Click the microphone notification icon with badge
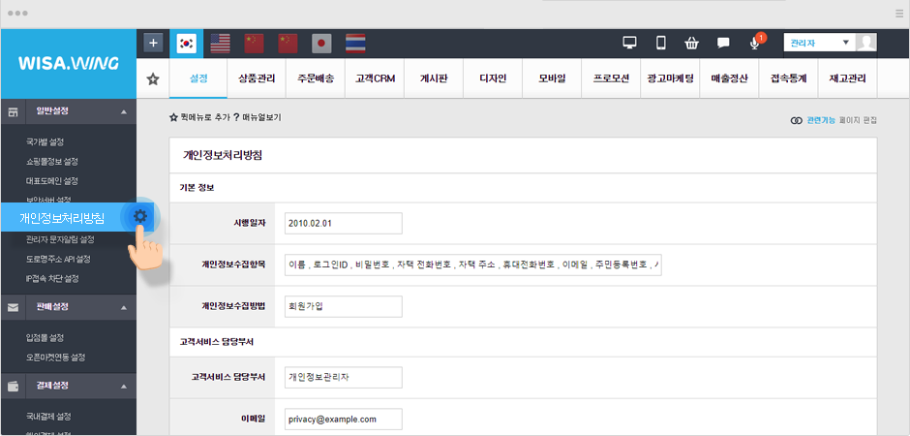 coord(755,43)
